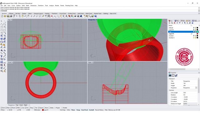Click the Save icon in toolbar
The width and height of the screenshot is (200, 113).
click(x=8, y=16)
